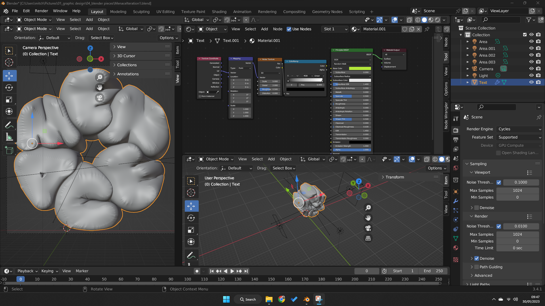This screenshot has height=306, width=545.
Task: Click the camera viewpoint icon in the viewport gizmos
Action: click(99, 97)
